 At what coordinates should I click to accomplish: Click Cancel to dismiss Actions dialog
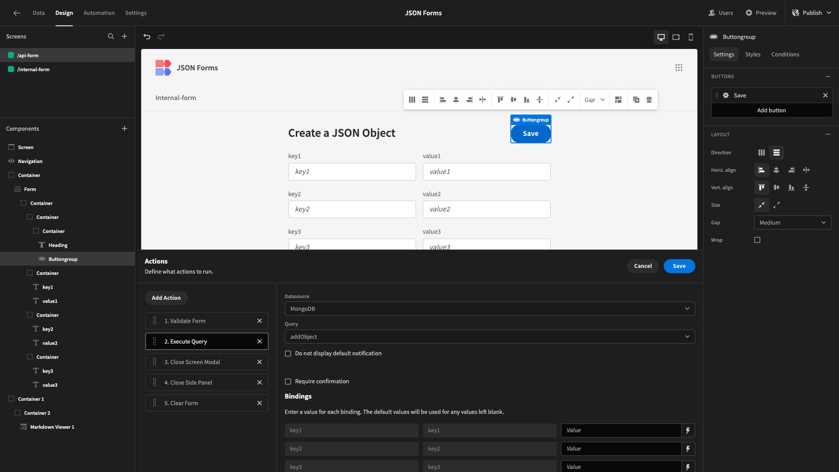click(x=642, y=266)
